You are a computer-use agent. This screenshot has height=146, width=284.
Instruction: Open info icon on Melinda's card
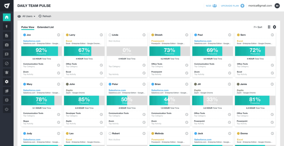point(187,133)
